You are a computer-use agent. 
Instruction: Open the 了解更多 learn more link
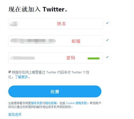21,77
